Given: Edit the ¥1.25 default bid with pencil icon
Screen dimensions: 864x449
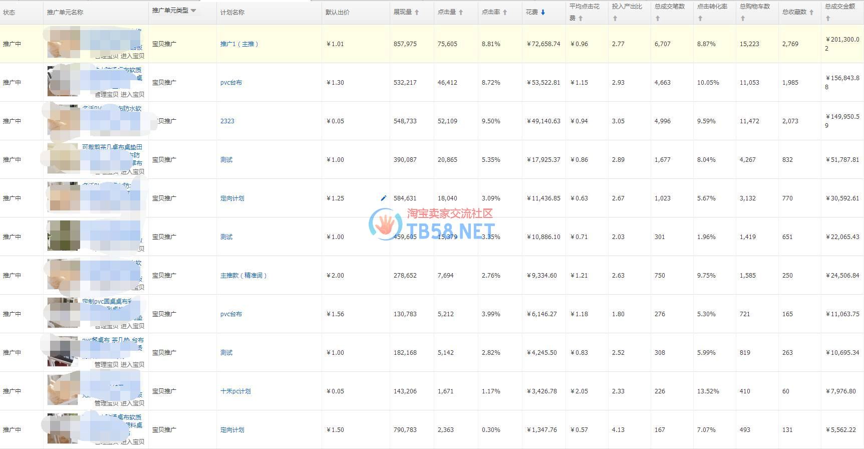Looking at the screenshot, I should point(384,198).
